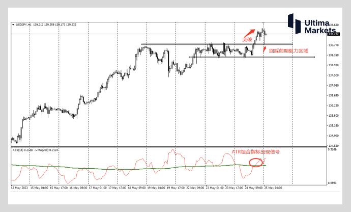351x212 pixels.
Task: Select the 134.960 price axis label
Action: [x=334, y=136]
